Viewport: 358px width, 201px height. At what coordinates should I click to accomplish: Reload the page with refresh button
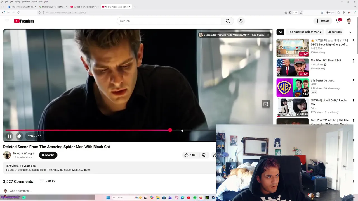click(18, 13)
